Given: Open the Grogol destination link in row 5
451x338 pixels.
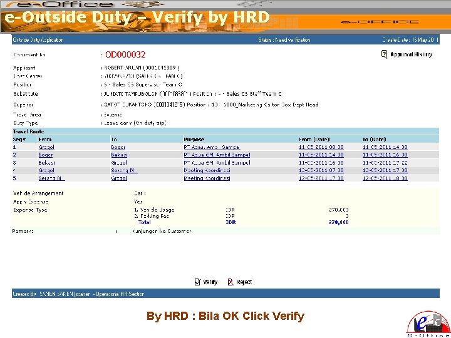Looking at the screenshot, I should (119, 178).
